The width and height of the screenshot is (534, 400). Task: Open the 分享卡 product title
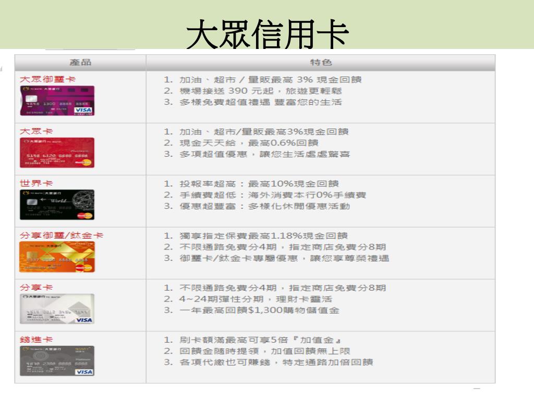tap(36, 287)
